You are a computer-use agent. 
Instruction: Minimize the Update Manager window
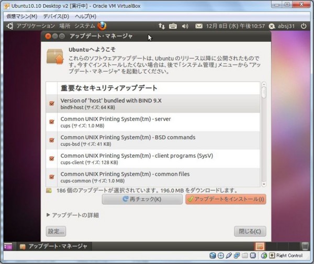click(x=55, y=36)
